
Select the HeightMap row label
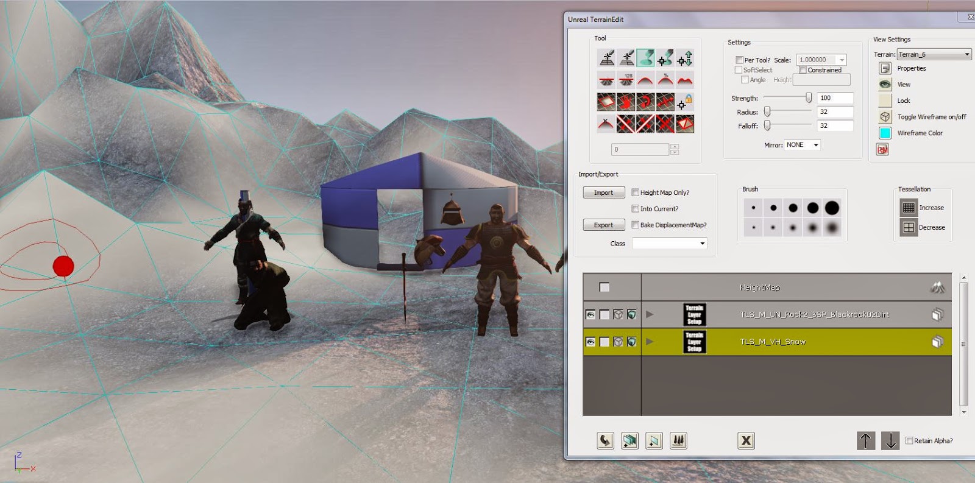[x=759, y=287]
